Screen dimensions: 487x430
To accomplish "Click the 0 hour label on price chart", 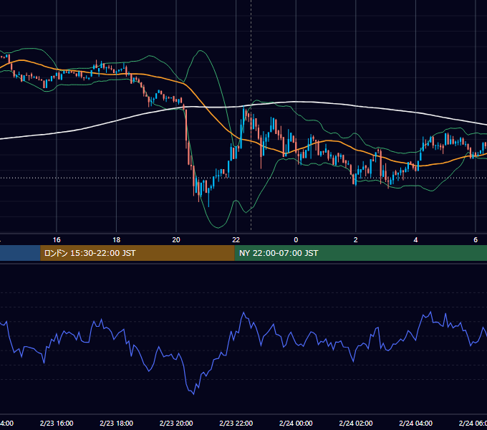I will (x=296, y=240).
